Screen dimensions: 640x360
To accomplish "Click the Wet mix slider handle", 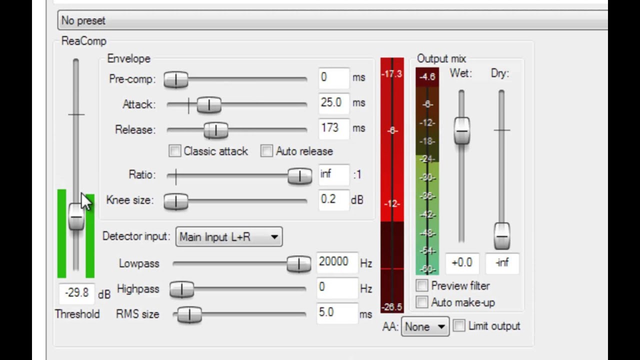I will point(461,131).
